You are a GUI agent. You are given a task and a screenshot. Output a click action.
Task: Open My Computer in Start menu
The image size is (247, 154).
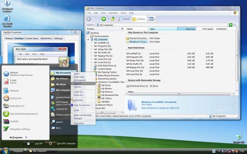point(60,90)
